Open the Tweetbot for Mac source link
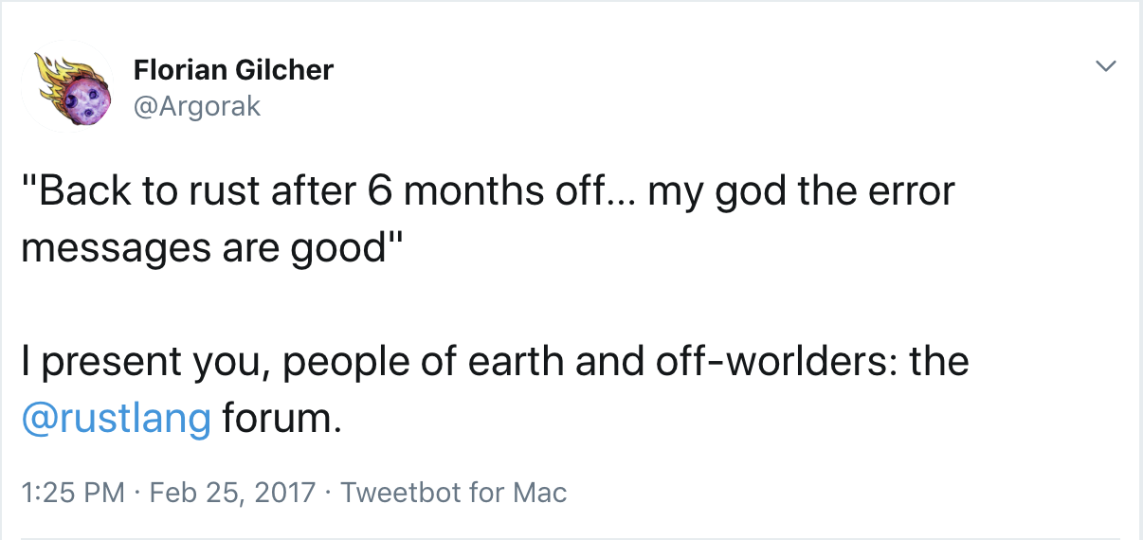Screen dimensions: 1143x540 coord(453,493)
